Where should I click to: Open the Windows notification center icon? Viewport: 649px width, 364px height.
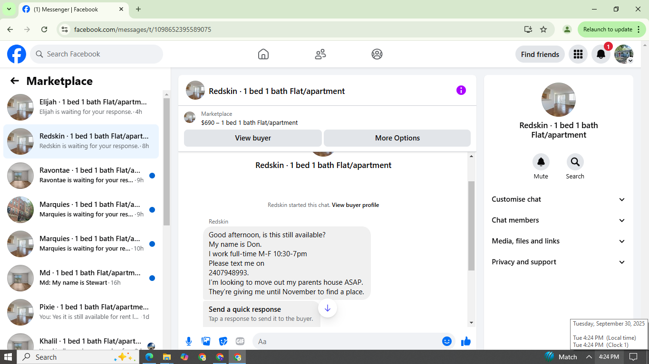pyautogui.click(x=633, y=357)
